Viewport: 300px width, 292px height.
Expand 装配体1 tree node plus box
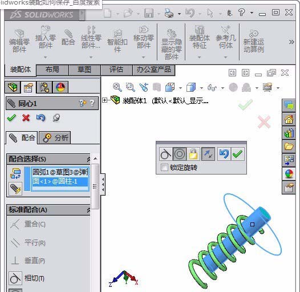pos(104,100)
